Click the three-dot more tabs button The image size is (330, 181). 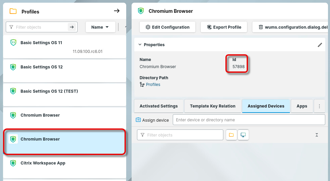coord(319,106)
